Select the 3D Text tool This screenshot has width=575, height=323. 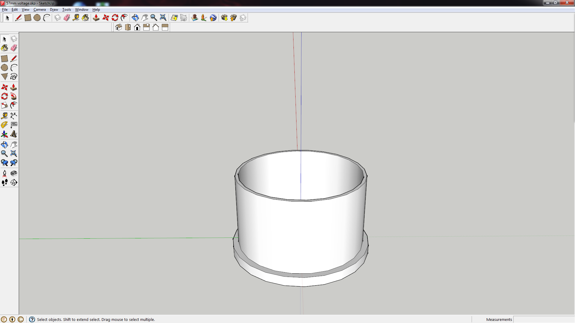pos(14,134)
